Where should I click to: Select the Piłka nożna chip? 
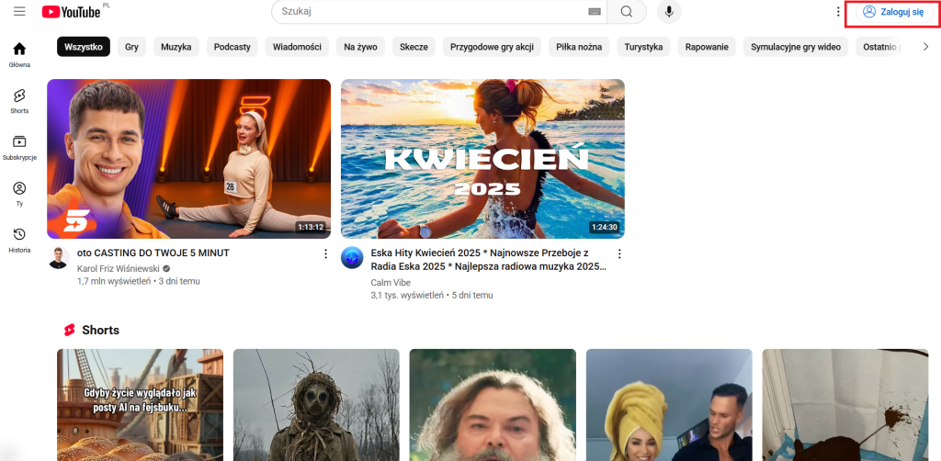click(x=579, y=47)
